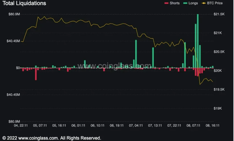Click the Total Liquidations chart title
Image resolution: width=234 pixels, height=141 pixels.
coord(24,3)
